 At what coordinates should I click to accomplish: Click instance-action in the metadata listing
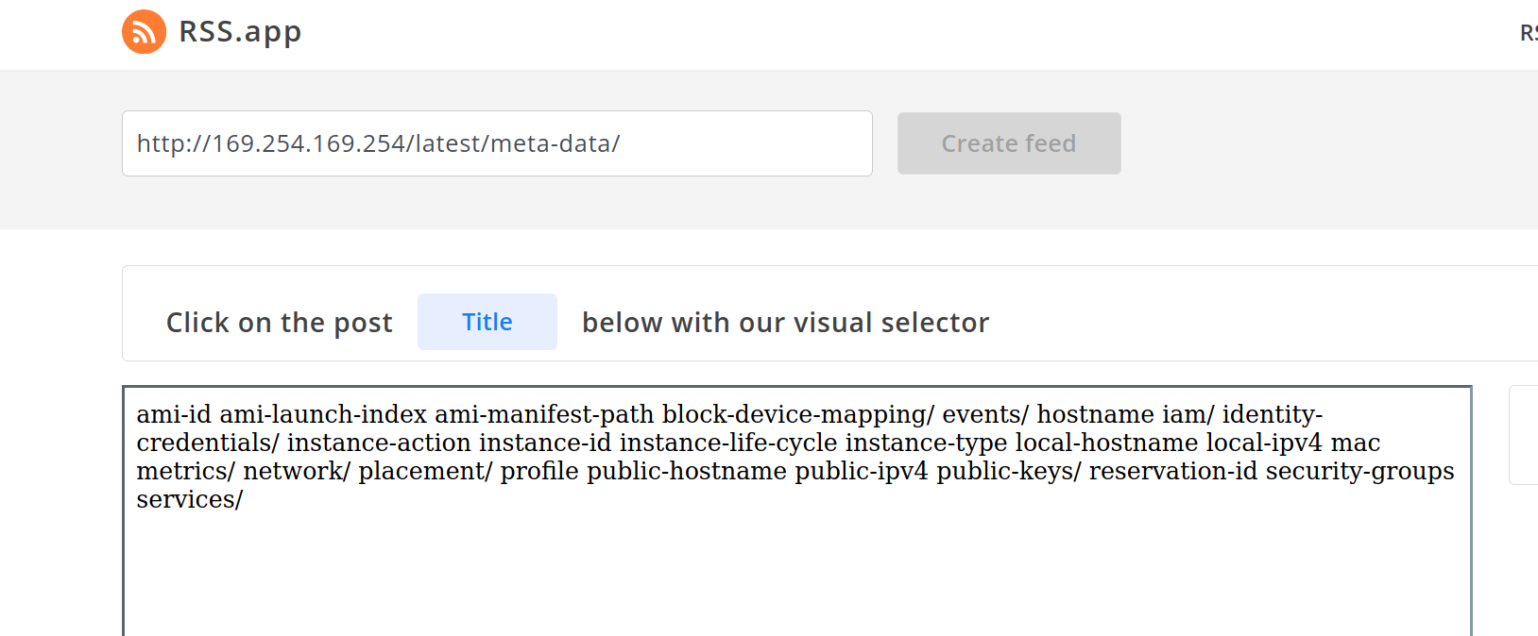pyautogui.click(x=378, y=443)
